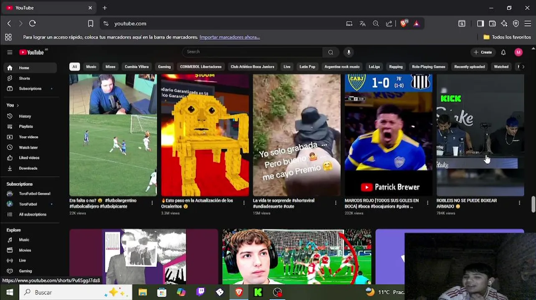Open options for 'La vida te sorprende' short
The image size is (536, 300).
(336, 203)
